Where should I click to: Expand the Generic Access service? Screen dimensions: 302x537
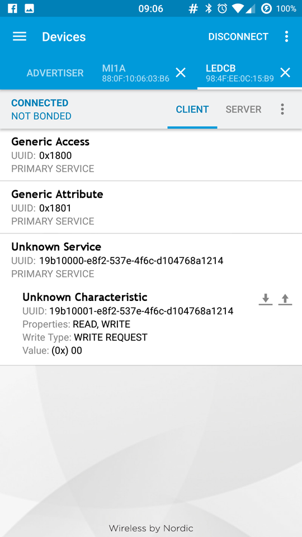(151, 155)
